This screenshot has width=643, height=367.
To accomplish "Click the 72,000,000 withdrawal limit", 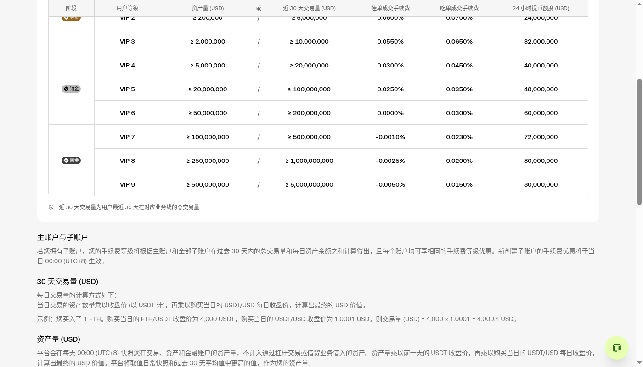I will tap(541, 137).
